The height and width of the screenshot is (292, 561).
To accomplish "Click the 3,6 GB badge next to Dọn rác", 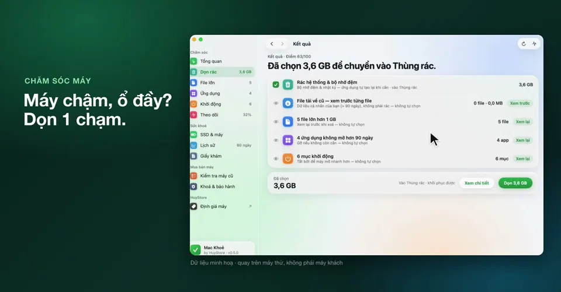I will click(245, 72).
